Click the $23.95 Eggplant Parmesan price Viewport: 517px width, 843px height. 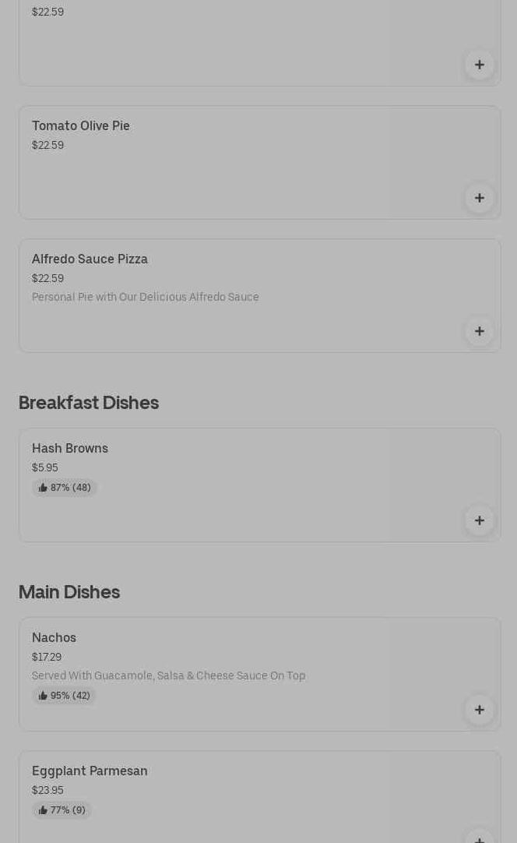point(47,790)
